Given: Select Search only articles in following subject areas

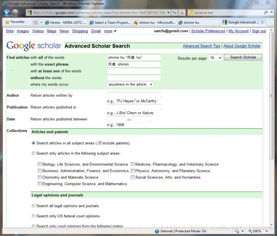Looking at the screenshot, I should coord(33,153).
